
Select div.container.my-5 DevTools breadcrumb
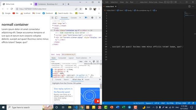(x=69, y=54)
